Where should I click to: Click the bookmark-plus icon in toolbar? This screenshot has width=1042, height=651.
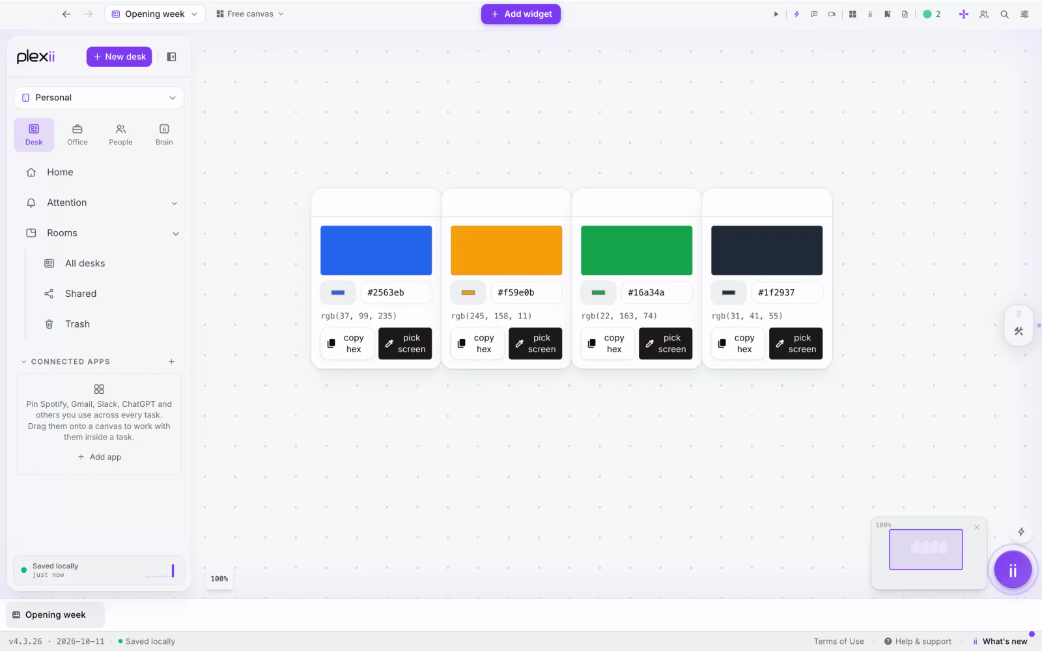tap(887, 14)
